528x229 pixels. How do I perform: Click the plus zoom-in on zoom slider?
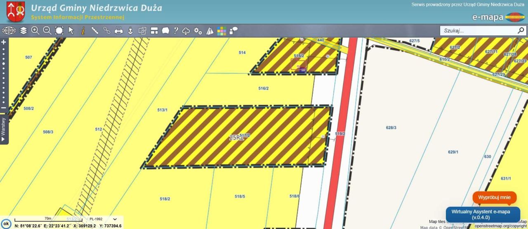click(4, 42)
